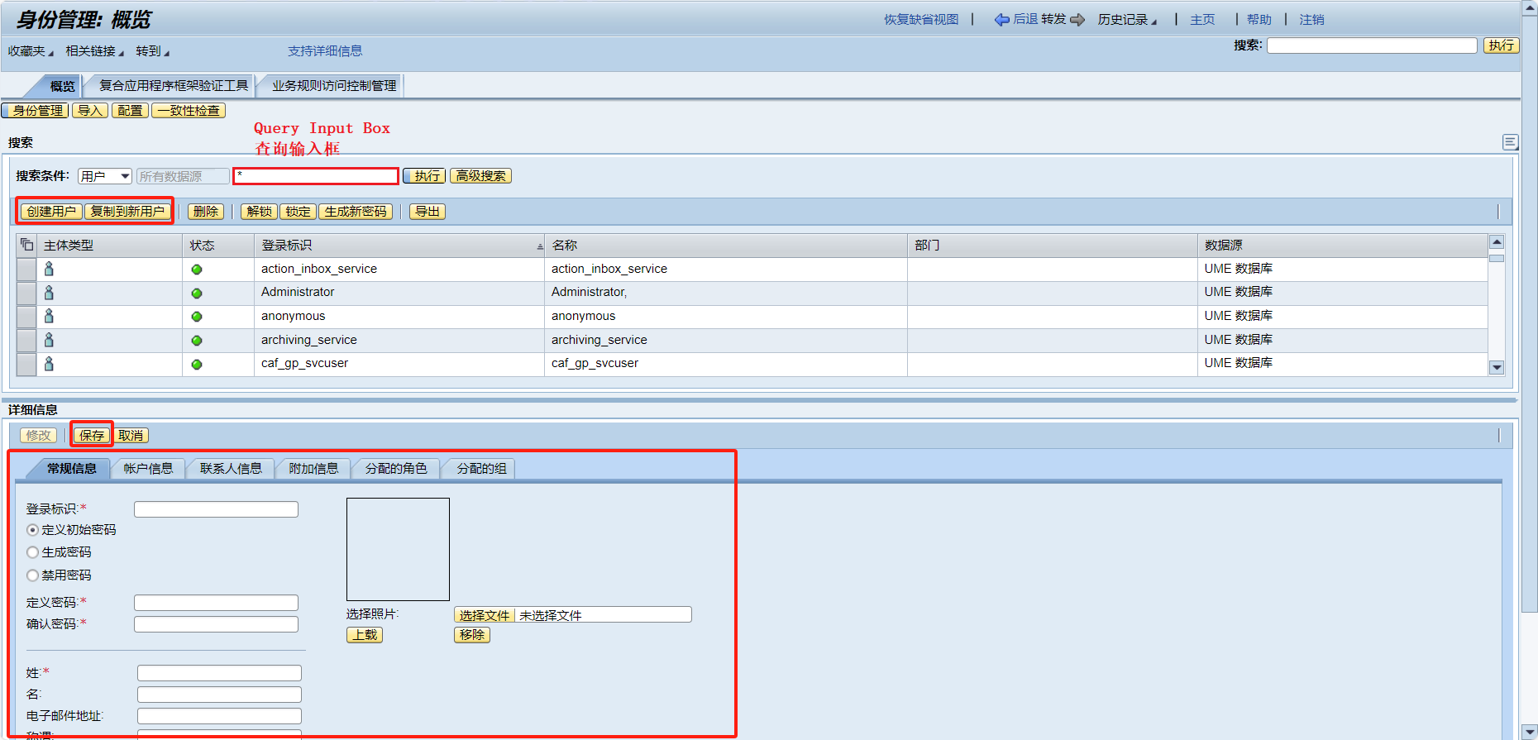Select 禁用密码 radio button

33,575
